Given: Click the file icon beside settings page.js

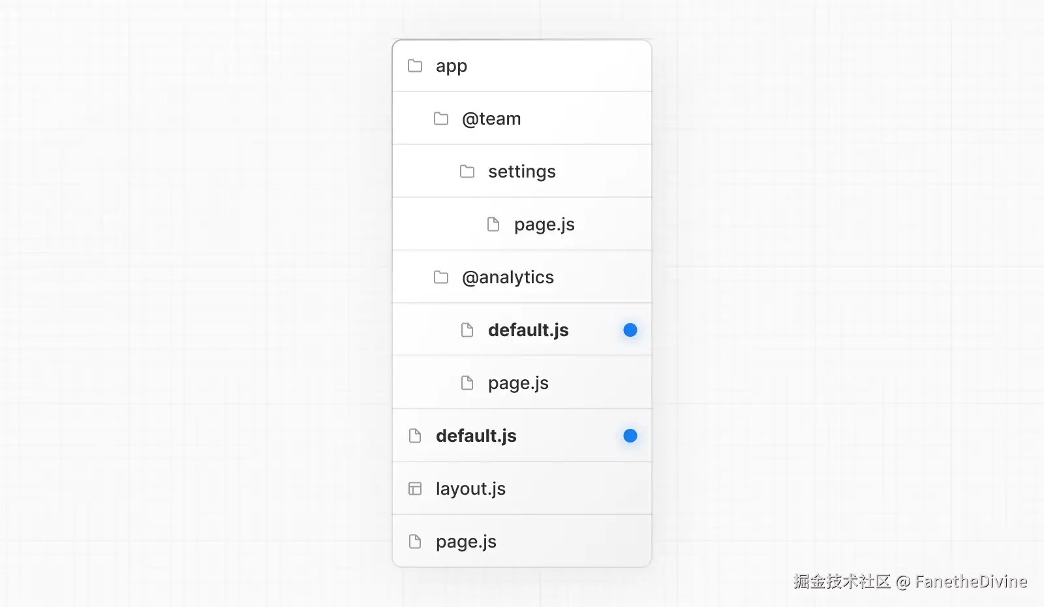Looking at the screenshot, I should (493, 225).
